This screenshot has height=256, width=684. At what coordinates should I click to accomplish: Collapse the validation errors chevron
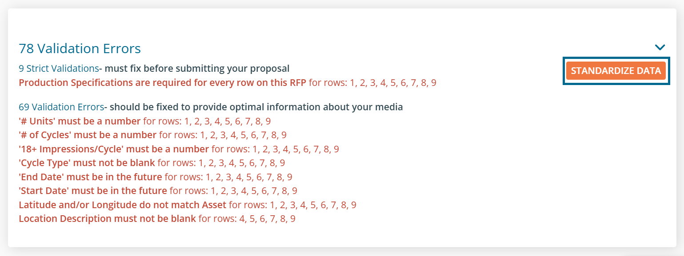tap(660, 47)
